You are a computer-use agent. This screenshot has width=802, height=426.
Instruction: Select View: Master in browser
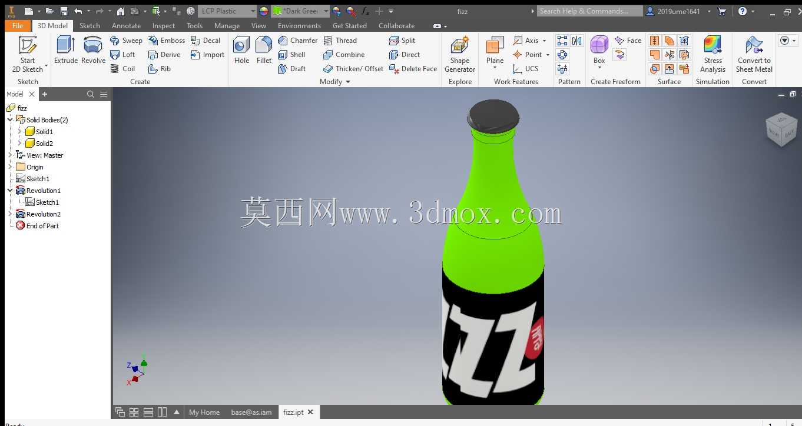[39, 155]
